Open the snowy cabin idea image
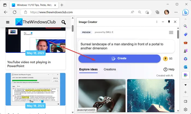The image size is (191, 114). click(151, 96)
